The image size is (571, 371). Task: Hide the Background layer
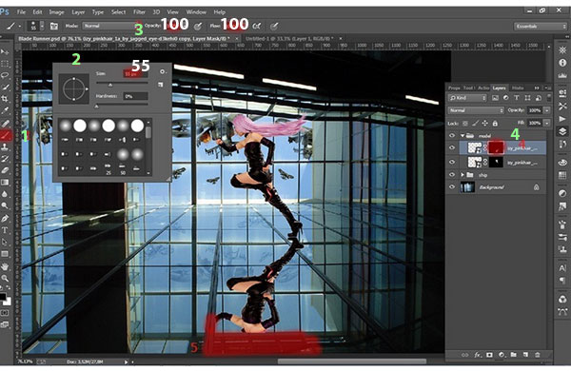click(452, 187)
